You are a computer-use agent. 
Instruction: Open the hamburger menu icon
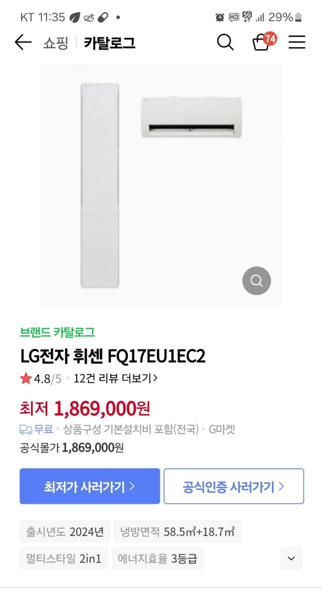297,42
